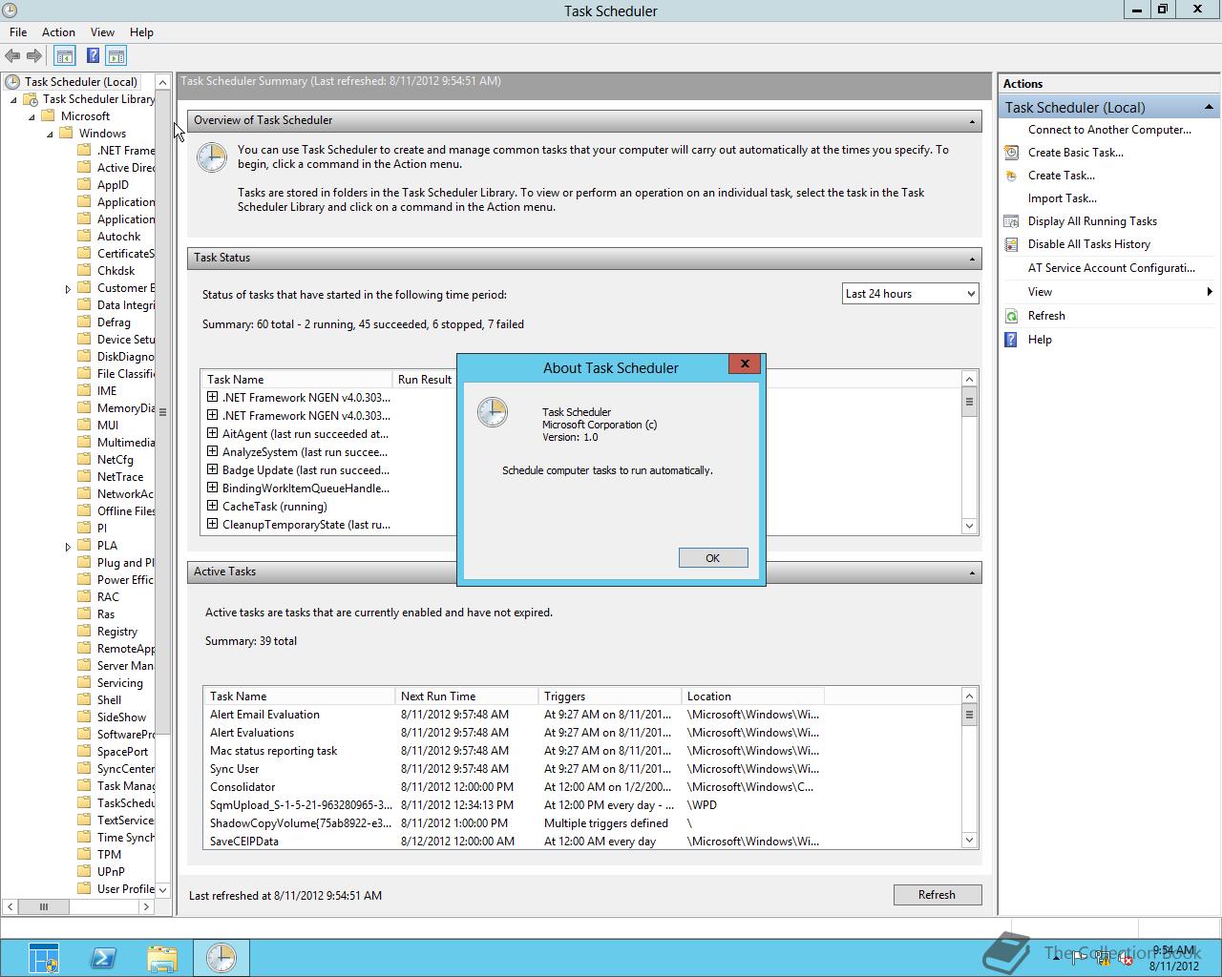Click the Forward arrow toolbar icon
Screen dimensions: 1222x977
click(x=34, y=56)
